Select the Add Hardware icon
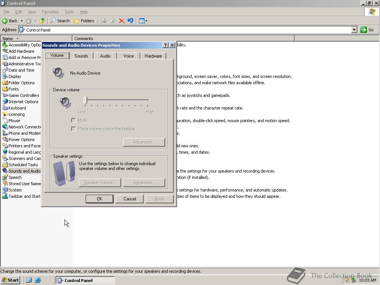 click(5, 51)
